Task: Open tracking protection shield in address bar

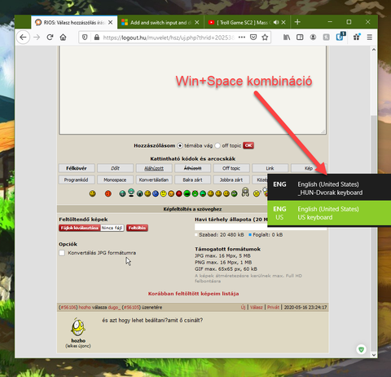Action: (x=85, y=38)
